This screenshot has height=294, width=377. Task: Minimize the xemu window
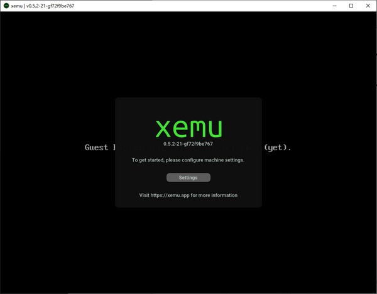pyautogui.click(x=334, y=6)
